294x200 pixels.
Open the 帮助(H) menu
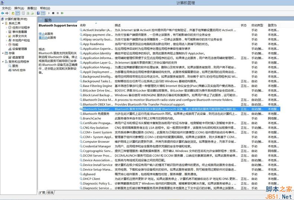pyautogui.click(x=45, y=8)
